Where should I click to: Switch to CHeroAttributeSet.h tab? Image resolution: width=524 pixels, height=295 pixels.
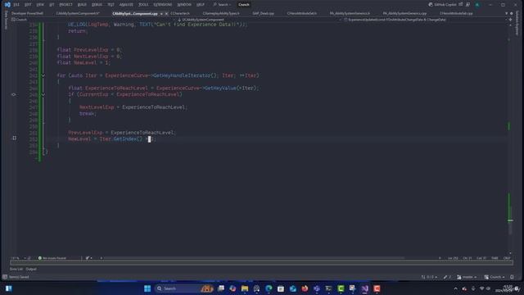[x=302, y=13]
